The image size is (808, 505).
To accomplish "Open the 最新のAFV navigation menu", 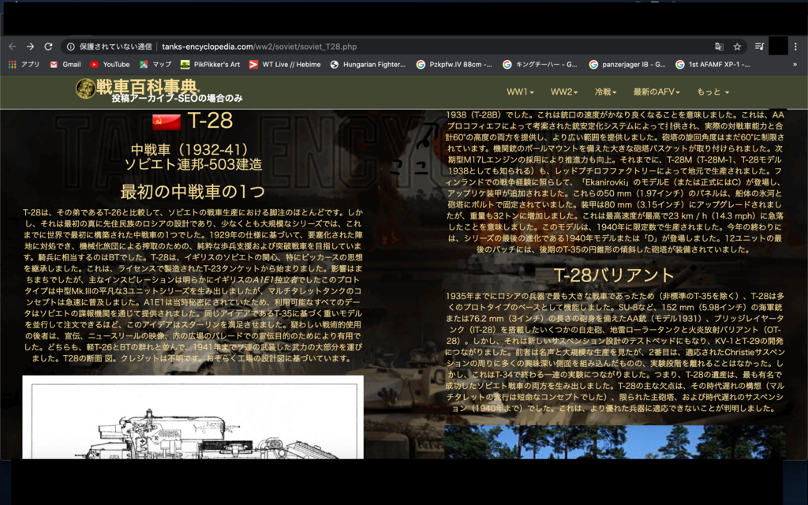I will point(656,92).
